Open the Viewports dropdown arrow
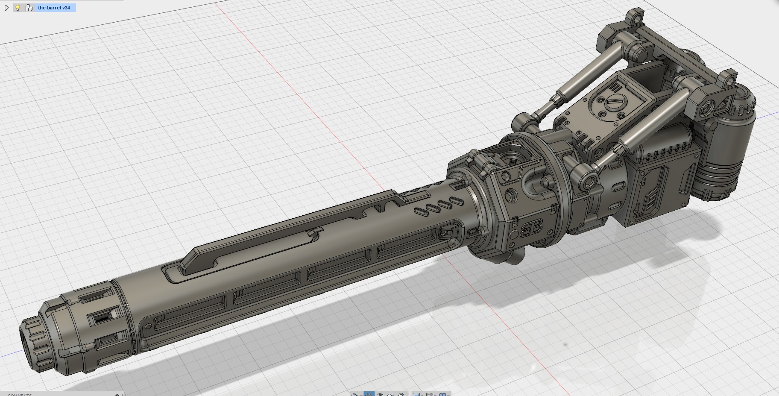Screen dimensions: 779x396 (x=448, y=395)
